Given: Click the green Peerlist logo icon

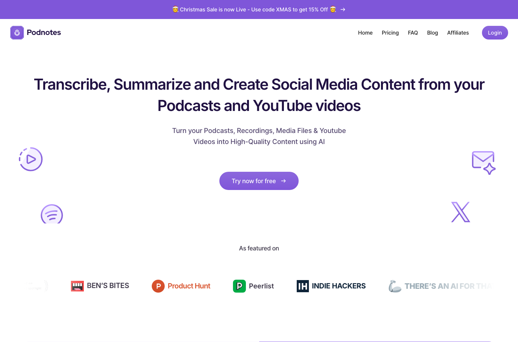Looking at the screenshot, I should click(239, 286).
